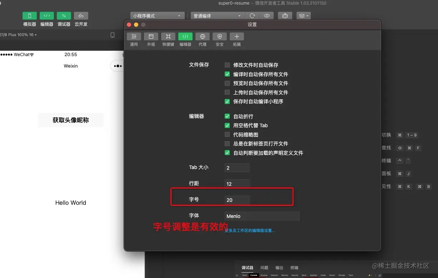This screenshot has width=438, height=278.
Task: Open the layers cache dropdown icon
Action: [303, 16]
